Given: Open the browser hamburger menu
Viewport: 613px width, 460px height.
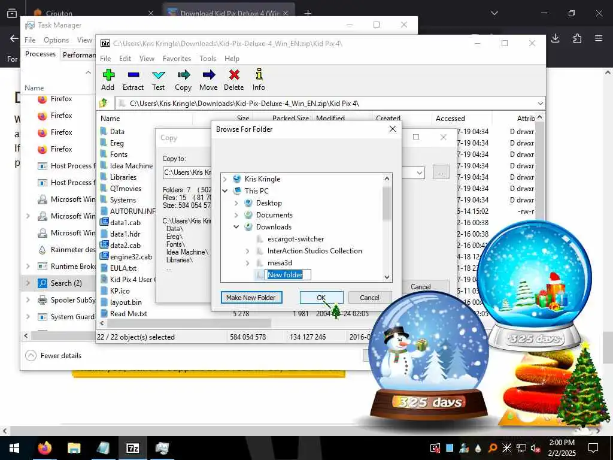Looking at the screenshot, I should pos(599,38).
